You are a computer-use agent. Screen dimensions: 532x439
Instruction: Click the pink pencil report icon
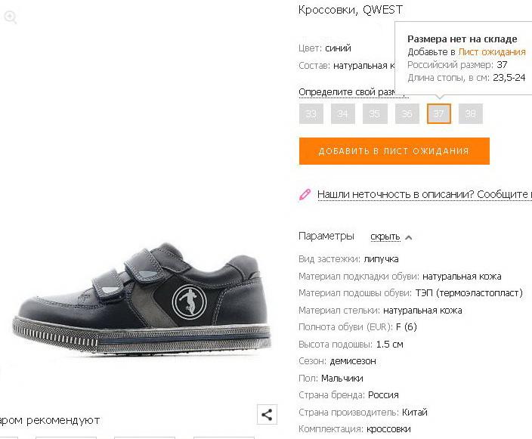[x=305, y=194]
